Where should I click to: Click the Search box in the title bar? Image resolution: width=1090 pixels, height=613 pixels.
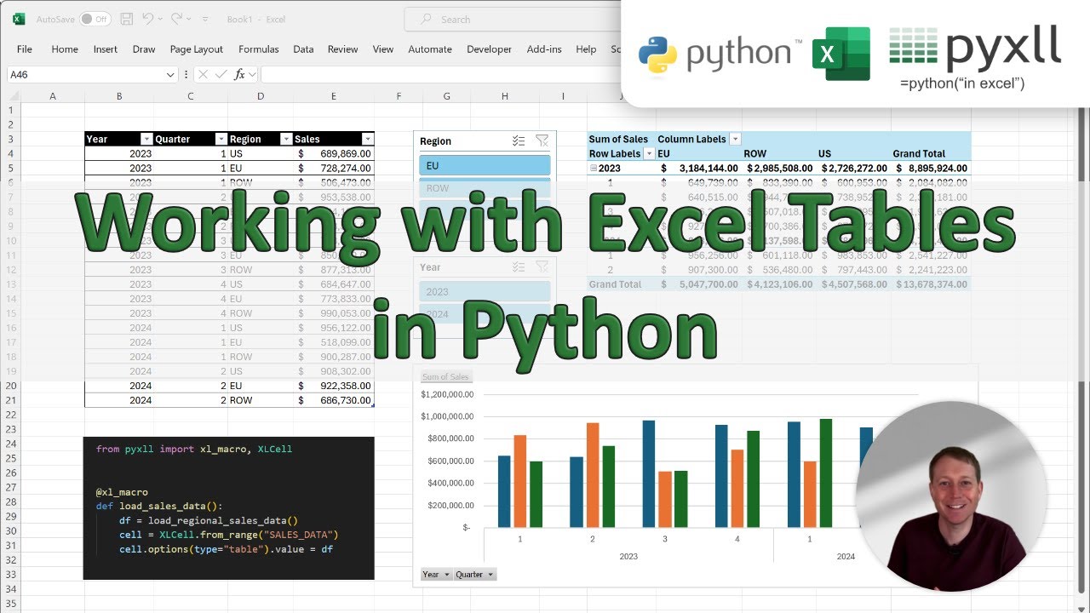tap(511, 19)
